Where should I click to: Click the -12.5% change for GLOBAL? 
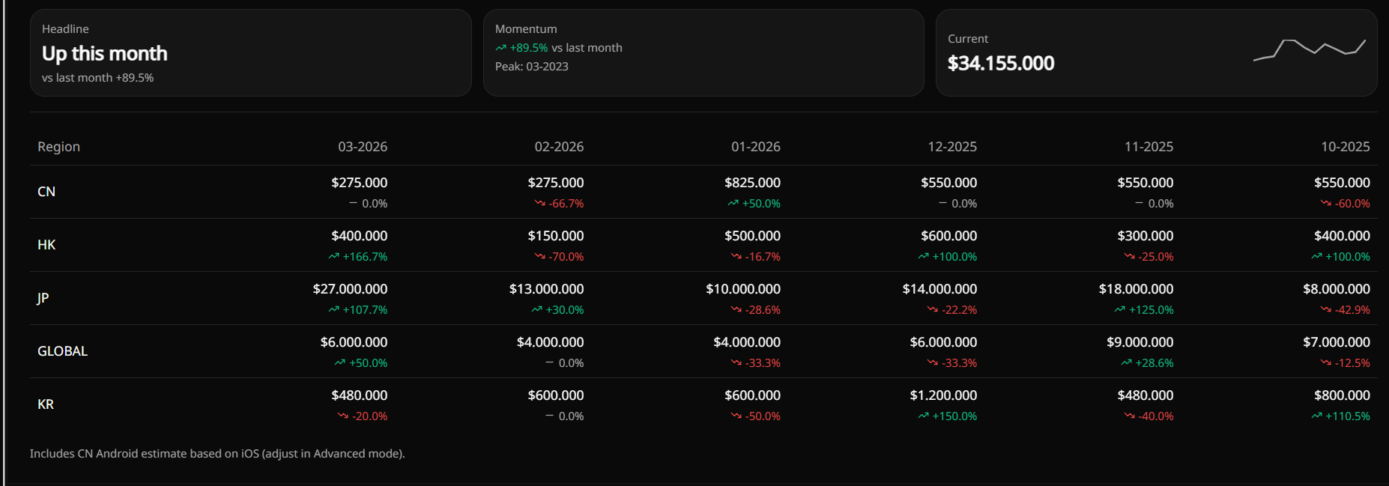coord(1352,363)
